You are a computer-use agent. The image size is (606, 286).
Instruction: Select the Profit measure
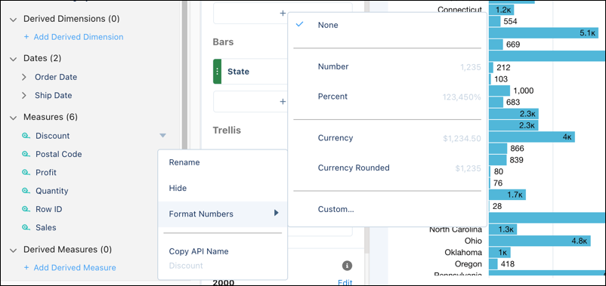[x=46, y=173]
